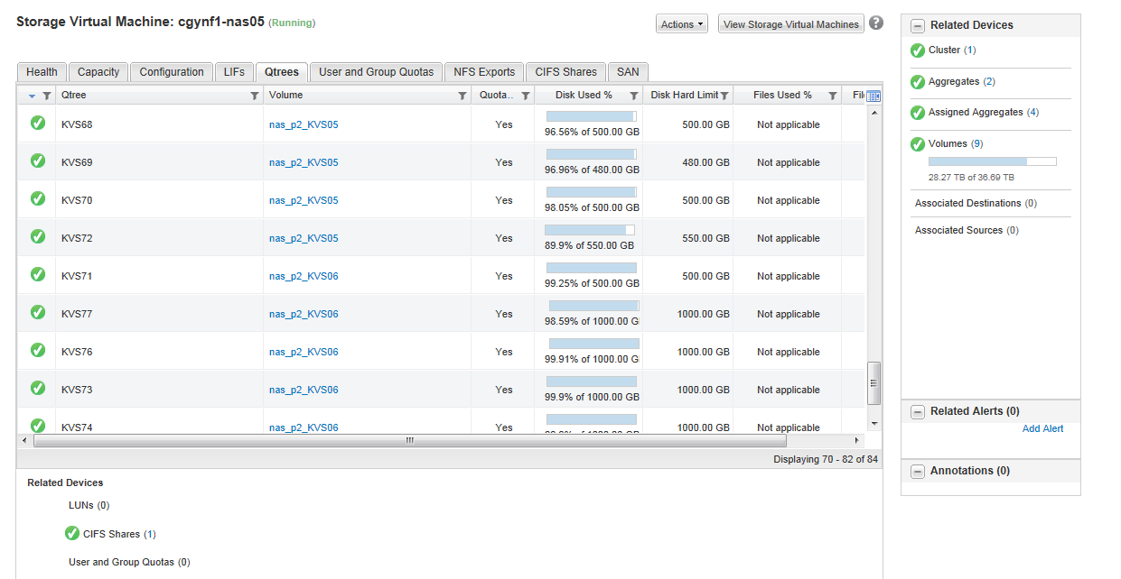Click the help question mark icon
Image resolution: width=1121 pixels, height=579 pixels.
click(876, 23)
